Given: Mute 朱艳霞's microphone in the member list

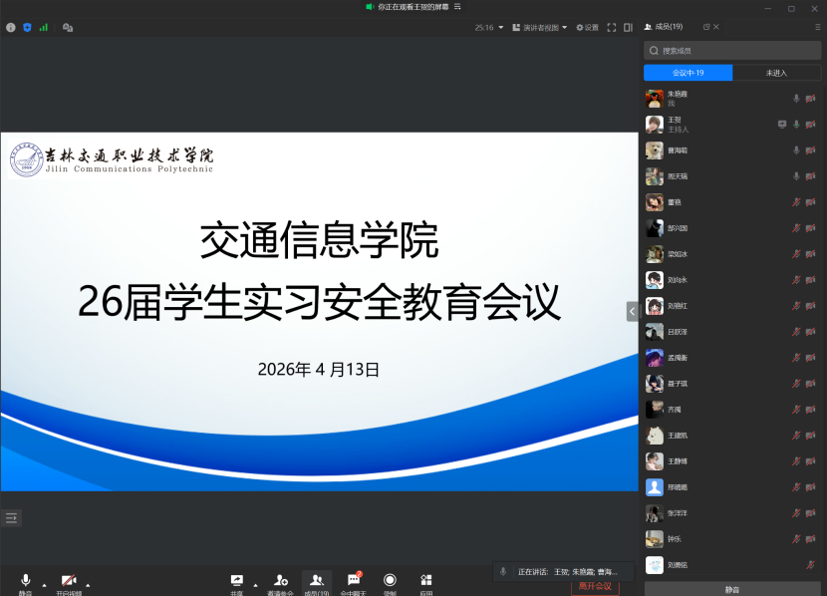Looking at the screenshot, I should pos(796,98).
